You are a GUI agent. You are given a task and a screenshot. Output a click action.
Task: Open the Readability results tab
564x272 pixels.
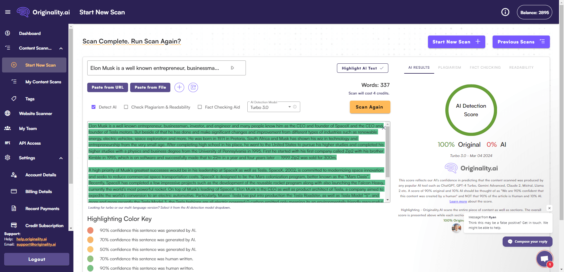pyautogui.click(x=521, y=67)
